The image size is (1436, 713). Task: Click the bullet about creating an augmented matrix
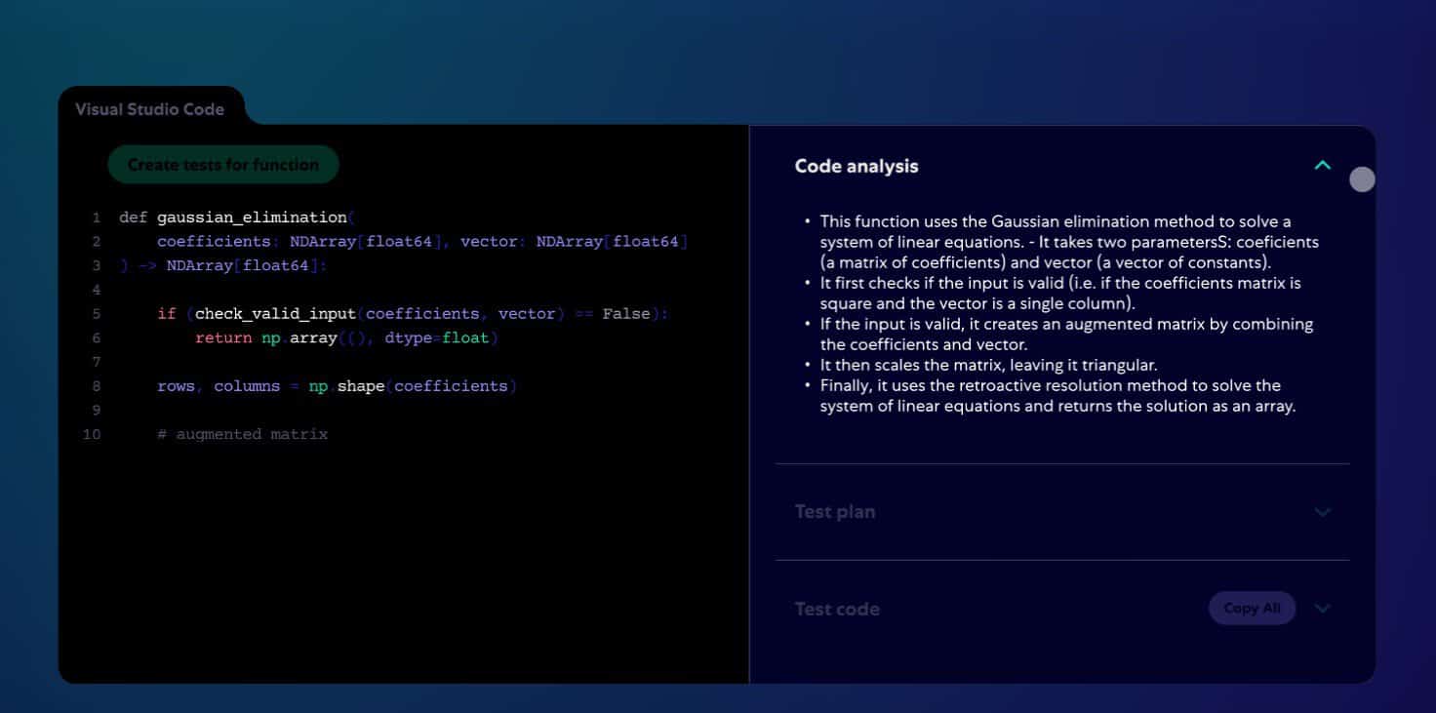1066,335
